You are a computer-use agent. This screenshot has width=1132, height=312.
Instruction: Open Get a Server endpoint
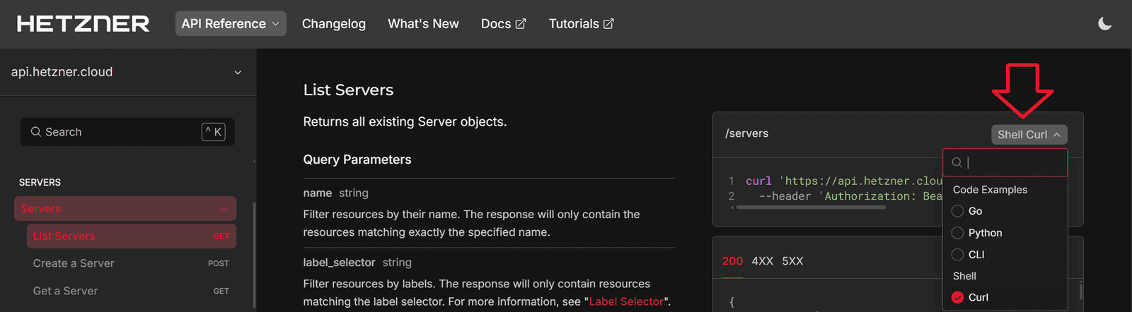click(132, 291)
